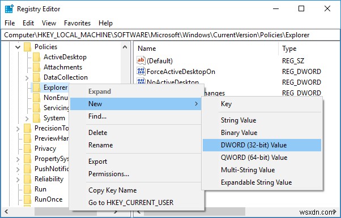Click the PushNotifications folder icon
Screen dimensions: 341x218
28,169
